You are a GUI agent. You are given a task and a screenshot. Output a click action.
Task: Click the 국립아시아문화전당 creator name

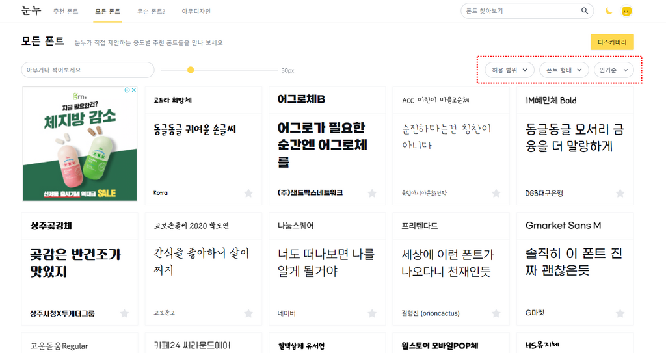pos(424,193)
